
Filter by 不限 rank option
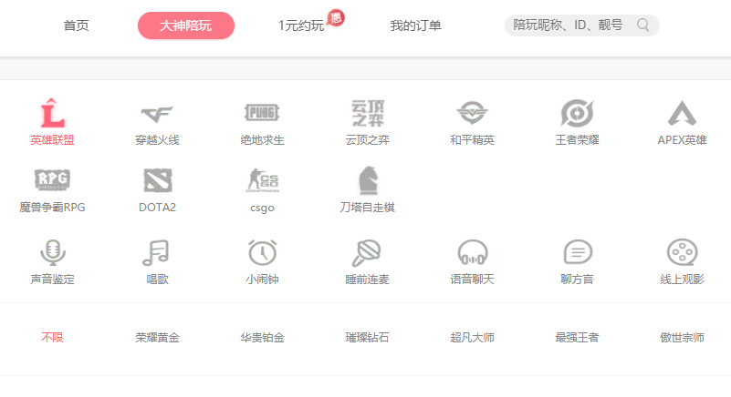tap(52, 338)
